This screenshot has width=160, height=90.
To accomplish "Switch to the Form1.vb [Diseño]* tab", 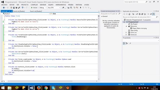I will point(36,11).
